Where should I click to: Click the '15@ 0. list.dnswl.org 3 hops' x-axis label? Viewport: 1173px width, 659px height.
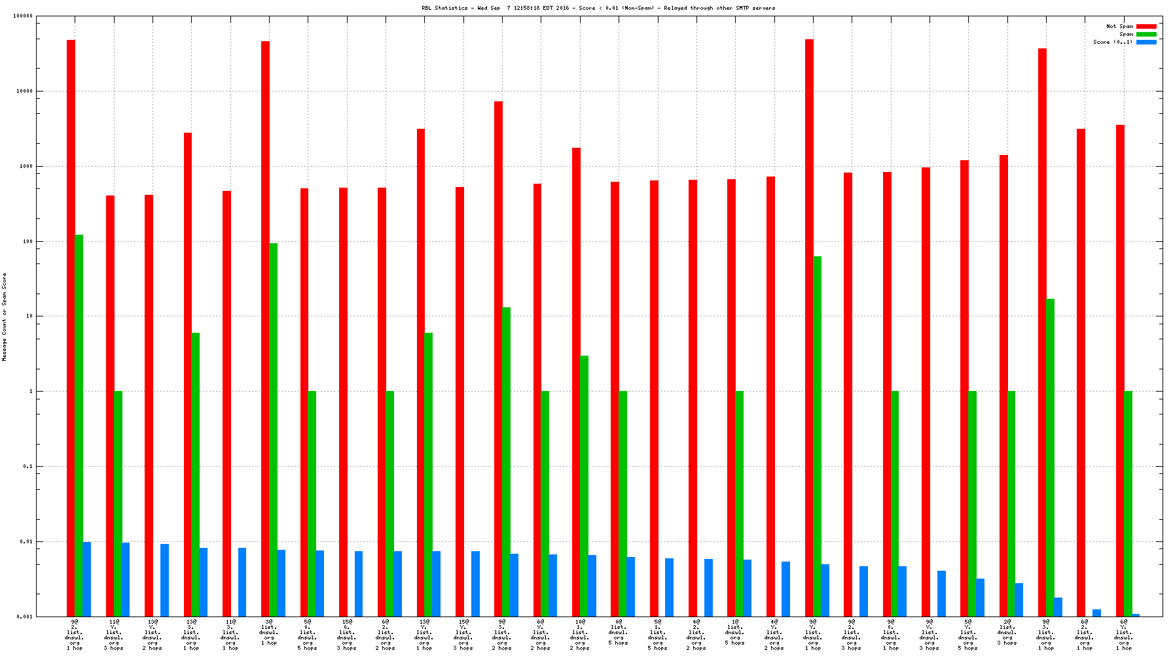(347, 635)
